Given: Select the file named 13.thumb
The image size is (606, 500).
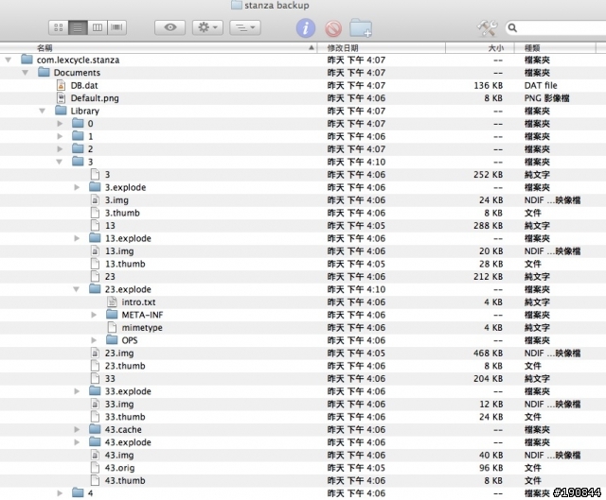Looking at the screenshot, I should tap(125, 264).
